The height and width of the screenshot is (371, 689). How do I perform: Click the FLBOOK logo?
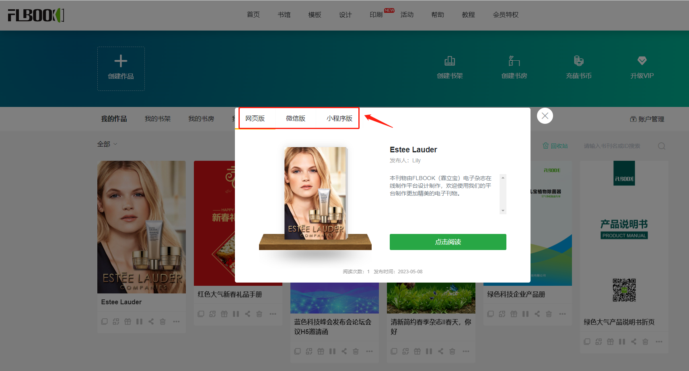point(36,15)
